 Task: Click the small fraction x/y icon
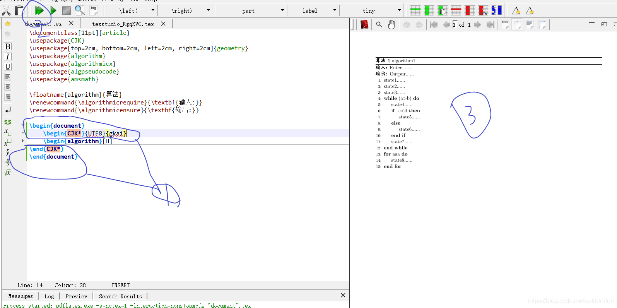(x=8, y=152)
